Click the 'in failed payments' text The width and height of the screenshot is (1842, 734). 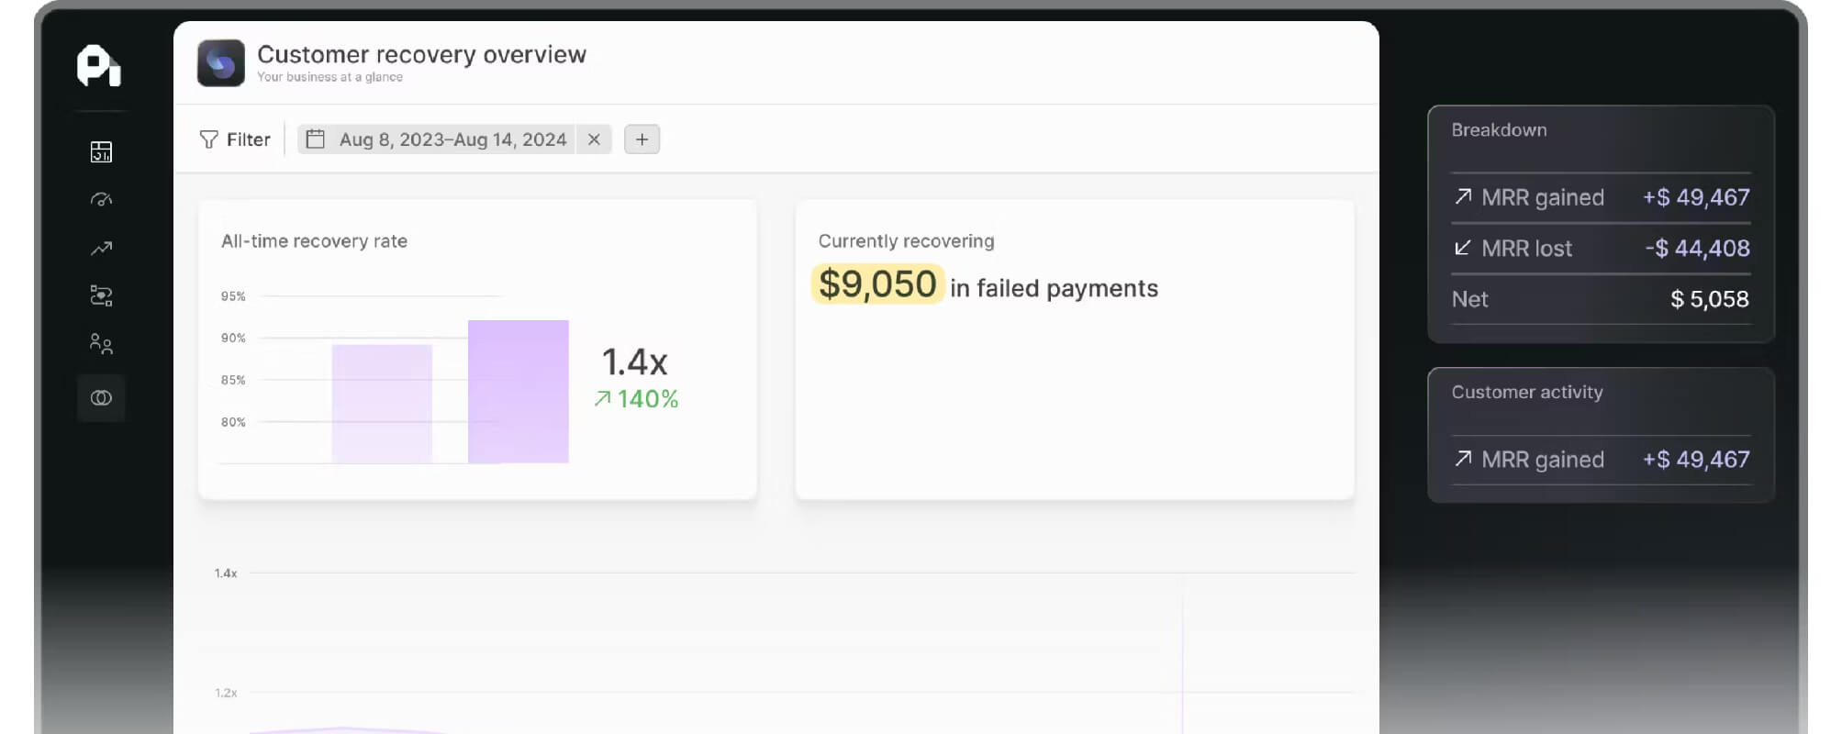(1054, 289)
